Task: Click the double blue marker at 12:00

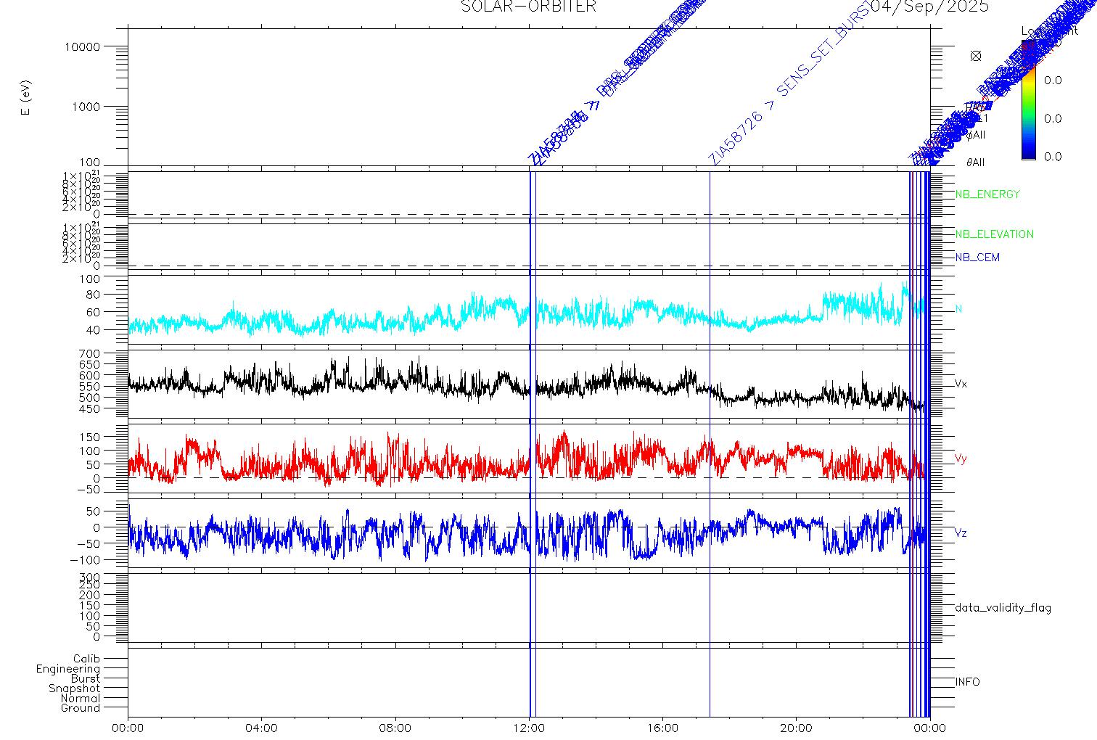Action: pos(532,443)
